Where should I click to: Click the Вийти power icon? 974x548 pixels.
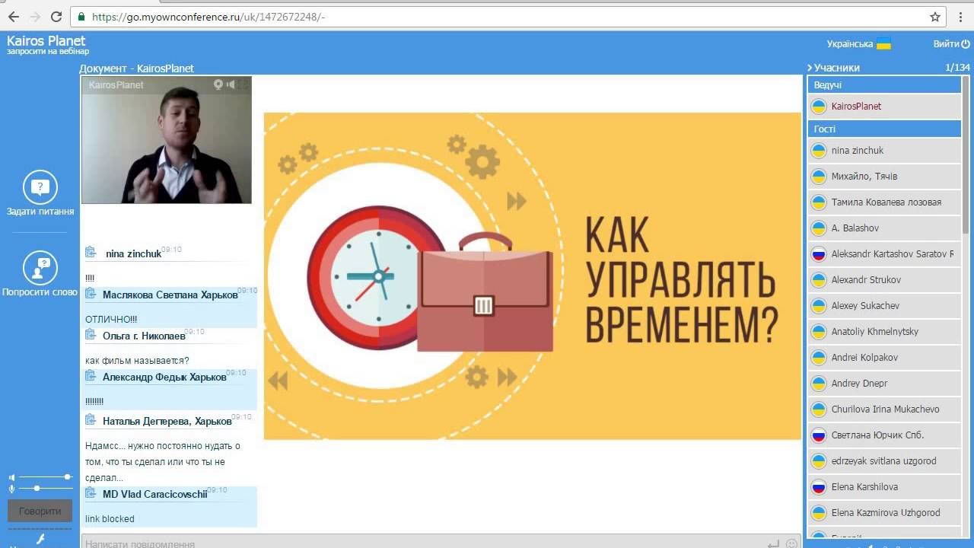click(x=966, y=44)
